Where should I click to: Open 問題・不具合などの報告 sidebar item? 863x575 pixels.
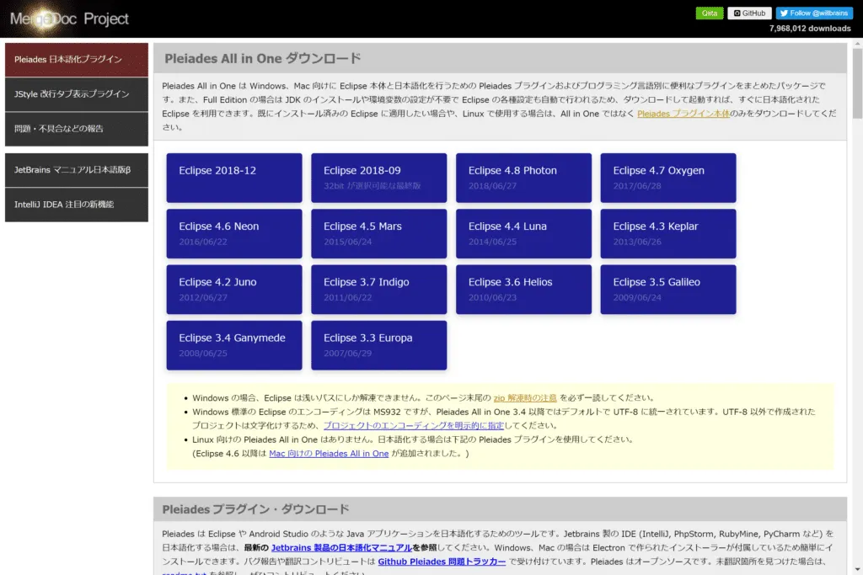pyautogui.click(x=77, y=129)
